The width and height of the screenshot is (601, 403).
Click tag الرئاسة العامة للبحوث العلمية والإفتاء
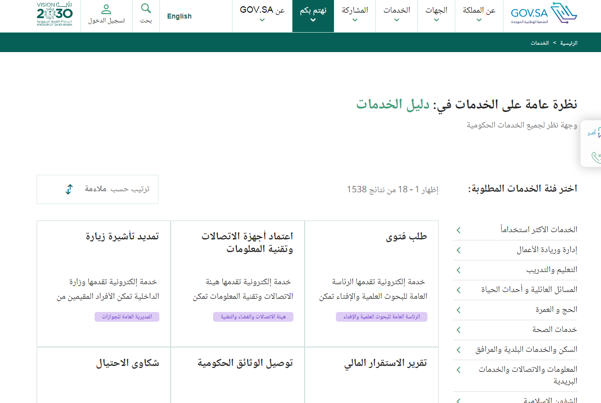pyautogui.click(x=382, y=317)
